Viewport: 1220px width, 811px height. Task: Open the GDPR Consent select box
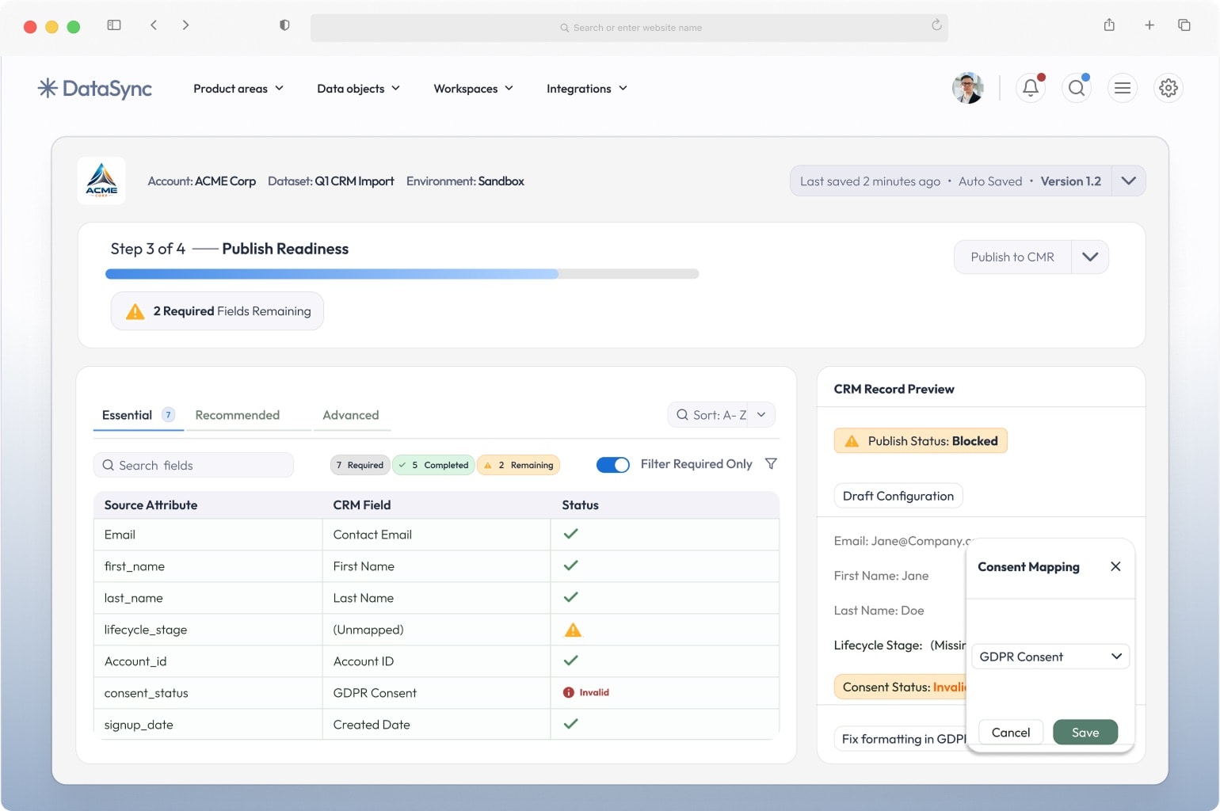tap(1050, 657)
